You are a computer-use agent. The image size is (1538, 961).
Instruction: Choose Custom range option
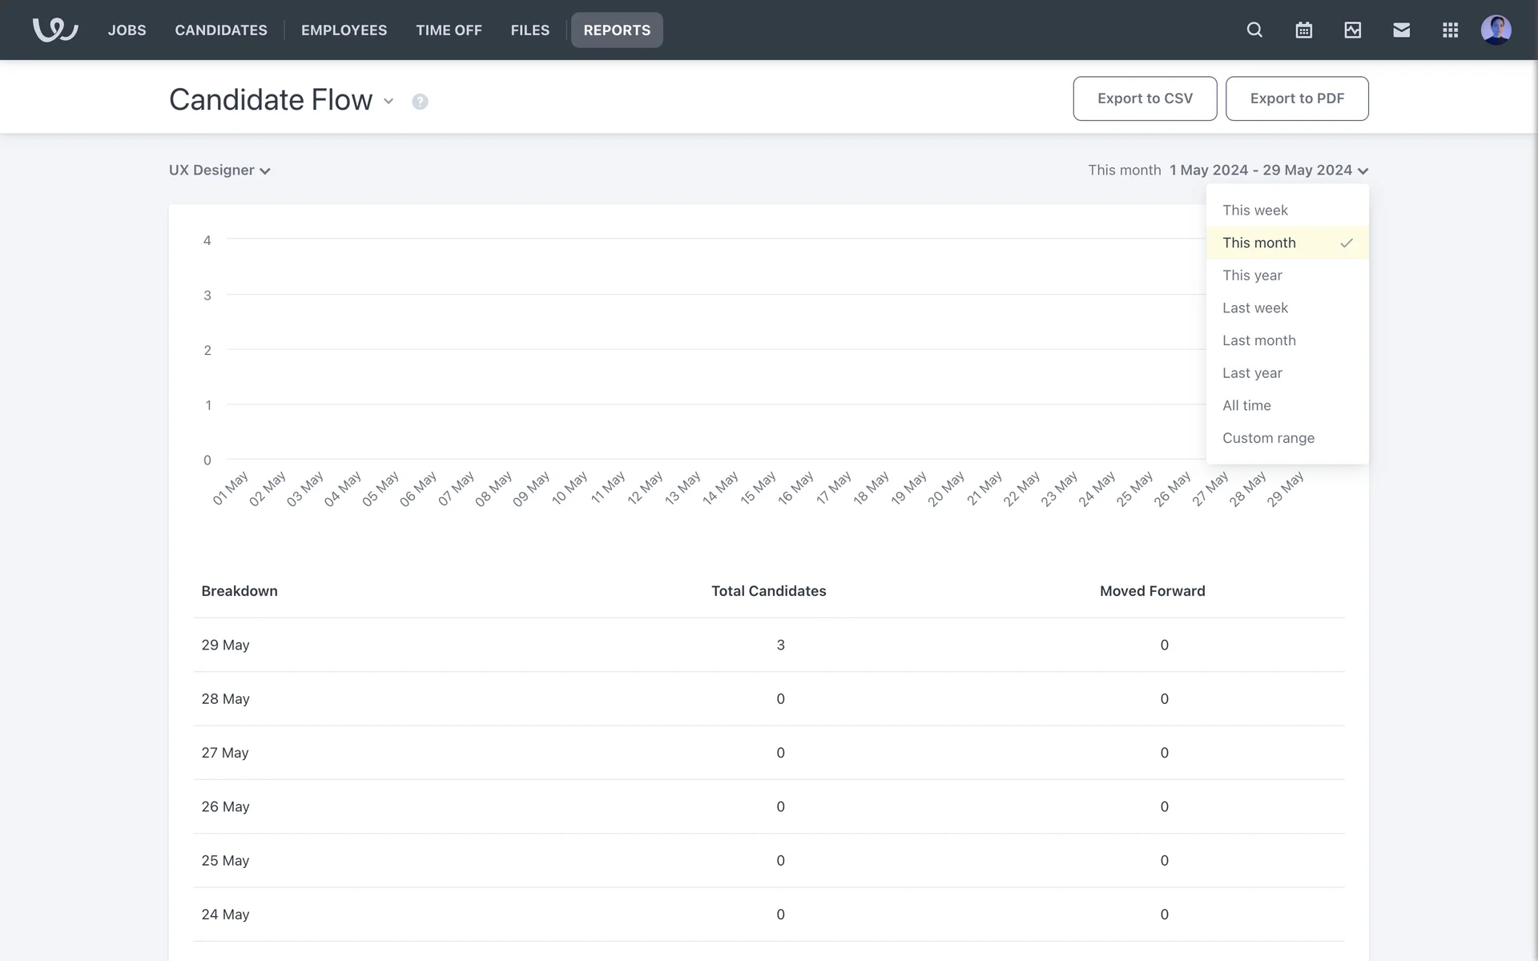point(1268,438)
